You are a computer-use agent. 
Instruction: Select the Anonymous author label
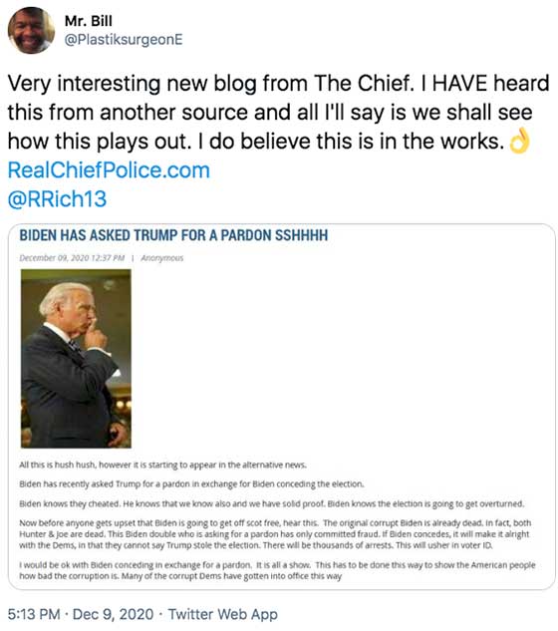tap(161, 258)
